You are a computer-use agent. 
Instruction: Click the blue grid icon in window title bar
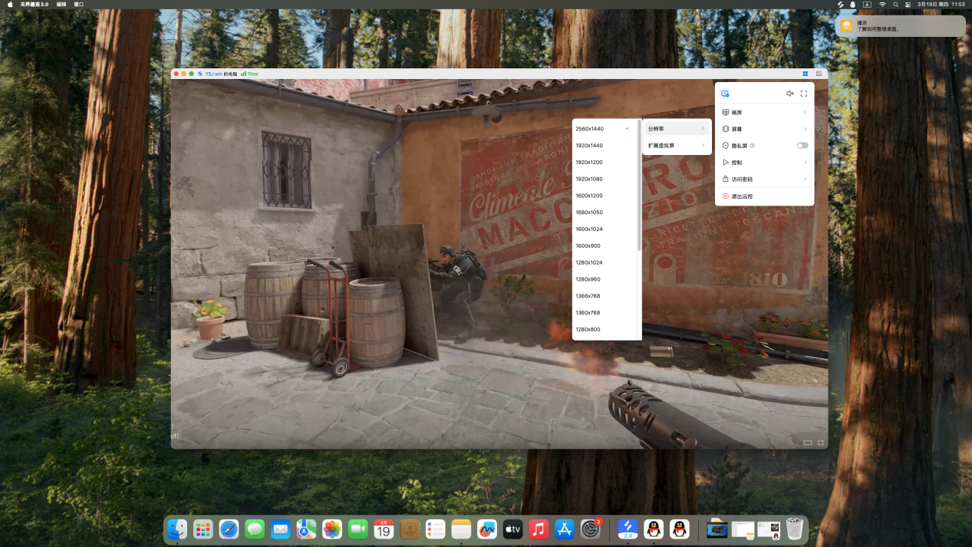(805, 74)
